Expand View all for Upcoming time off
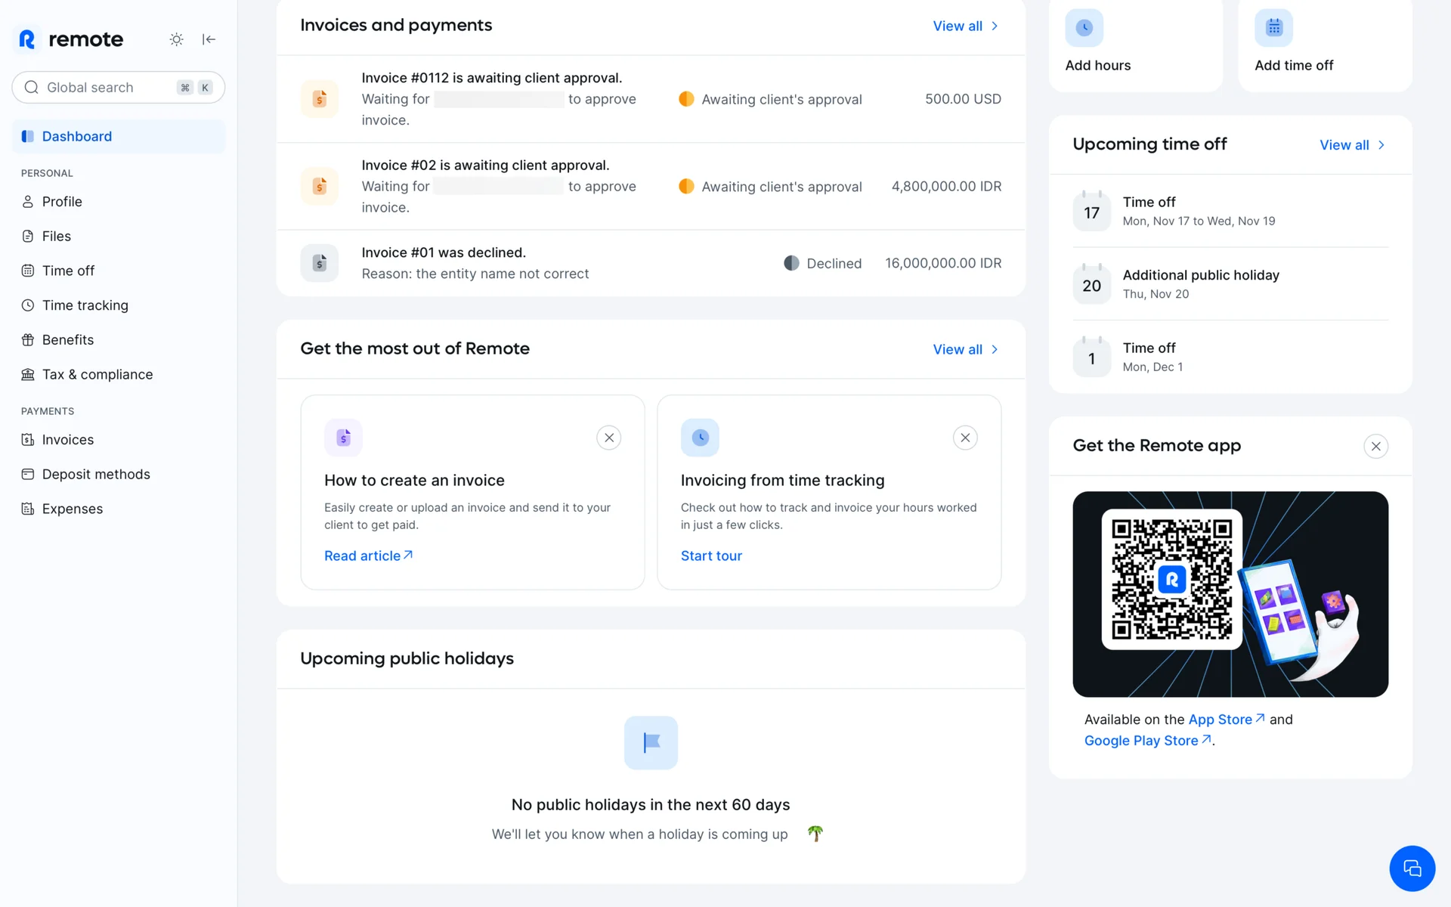This screenshot has width=1451, height=907. (1351, 145)
